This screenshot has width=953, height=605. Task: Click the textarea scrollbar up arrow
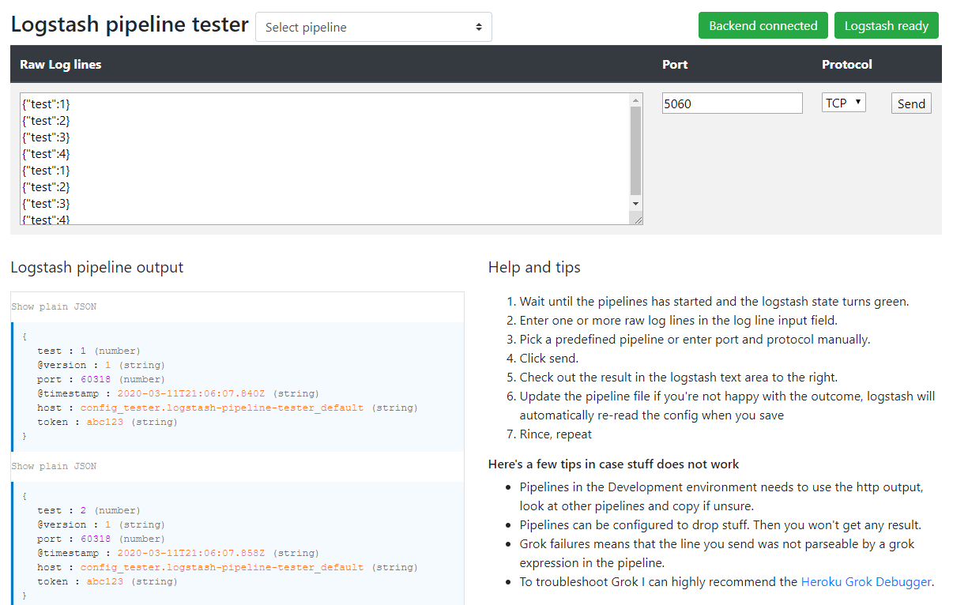pyautogui.click(x=636, y=100)
